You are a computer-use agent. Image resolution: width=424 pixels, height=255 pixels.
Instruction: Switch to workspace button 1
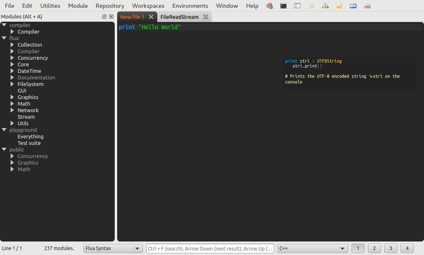tap(358, 248)
